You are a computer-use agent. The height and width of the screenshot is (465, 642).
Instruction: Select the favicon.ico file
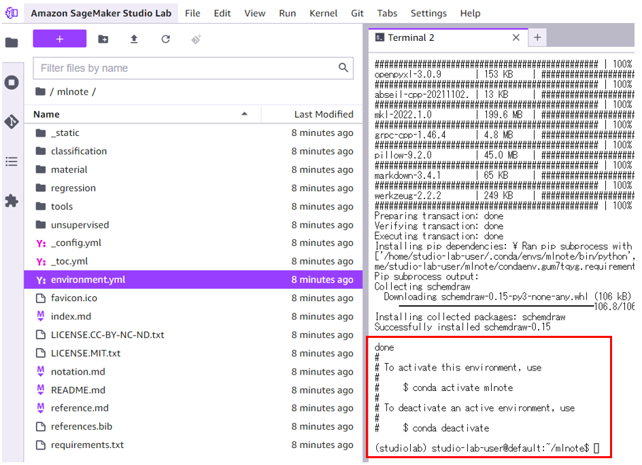tap(193, 298)
